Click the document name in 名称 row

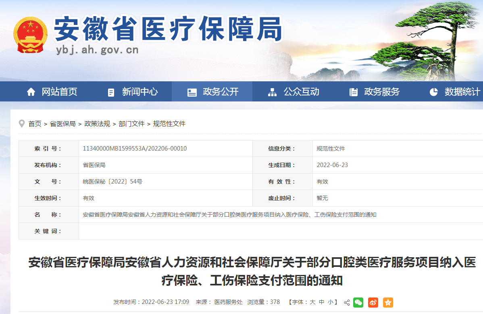229,215
